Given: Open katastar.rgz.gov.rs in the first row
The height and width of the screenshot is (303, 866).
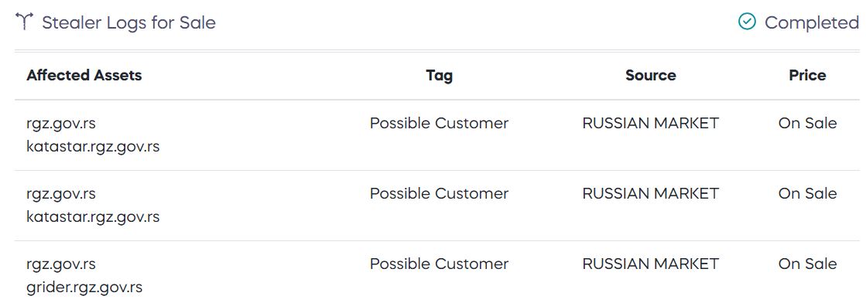Looking at the screenshot, I should (93, 147).
